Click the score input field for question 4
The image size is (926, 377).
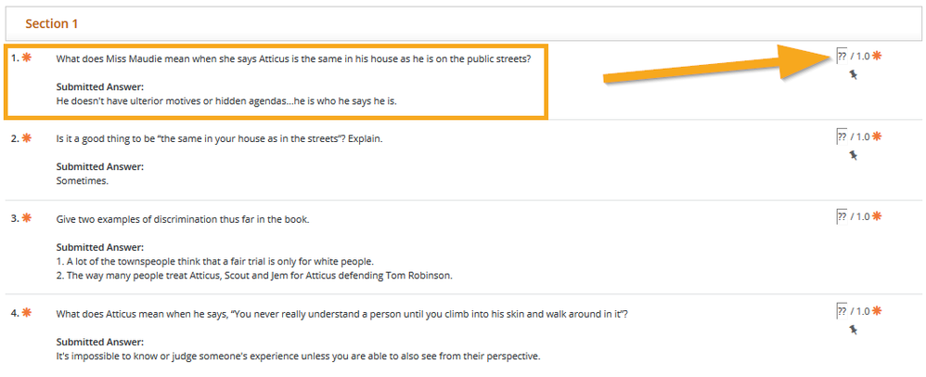[x=842, y=311]
